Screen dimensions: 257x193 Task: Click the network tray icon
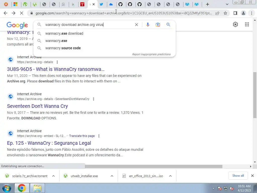(226, 188)
